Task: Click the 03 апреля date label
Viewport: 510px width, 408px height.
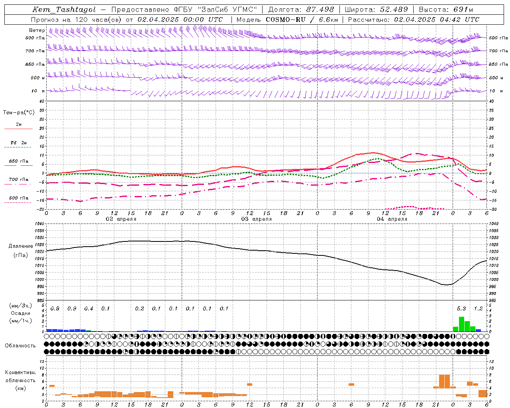Action: 256,219
